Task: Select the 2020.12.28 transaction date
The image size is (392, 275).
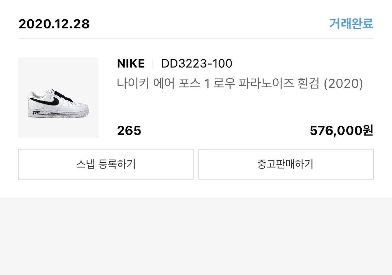Action: [54, 24]
